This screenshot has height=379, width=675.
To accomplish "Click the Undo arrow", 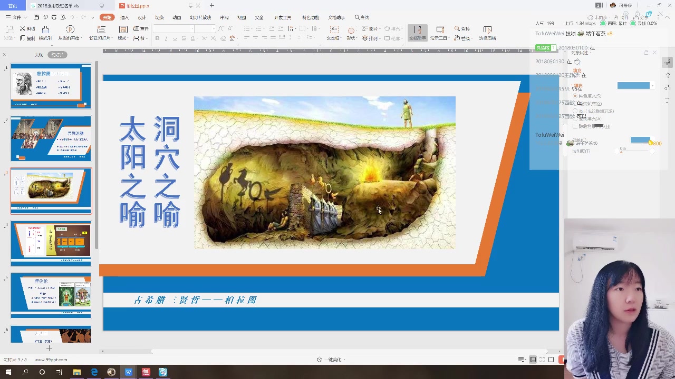I will pyautogui.click(x=72, y=17).
